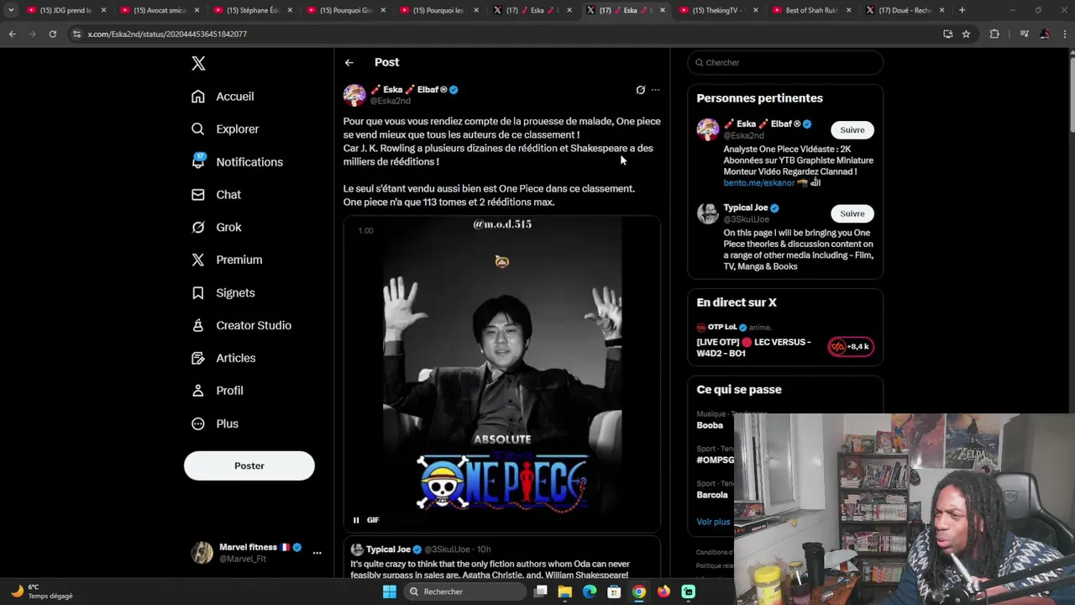Open the Barcola trend
This screenshot has width=1075, height=605.
point(712,495)
